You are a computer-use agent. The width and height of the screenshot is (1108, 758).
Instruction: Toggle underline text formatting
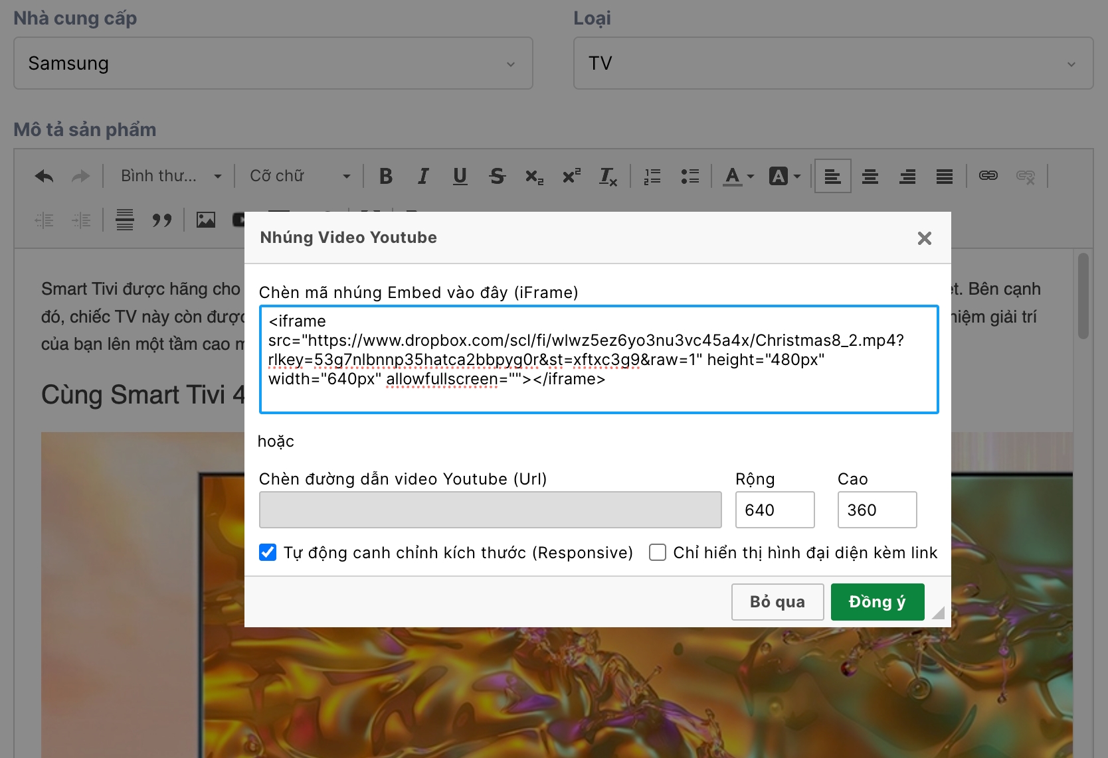(460, 177)
